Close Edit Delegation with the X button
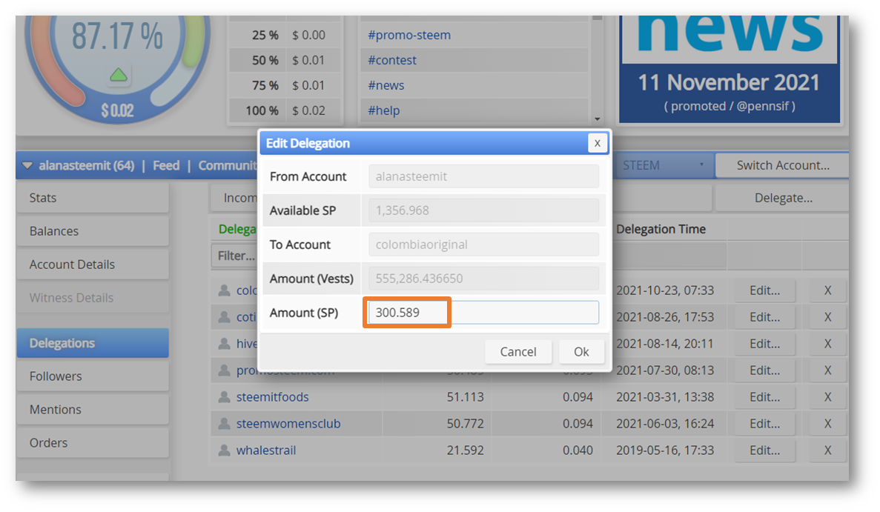The height and width of the screenshot is (512, 880). tap(597, 143)
